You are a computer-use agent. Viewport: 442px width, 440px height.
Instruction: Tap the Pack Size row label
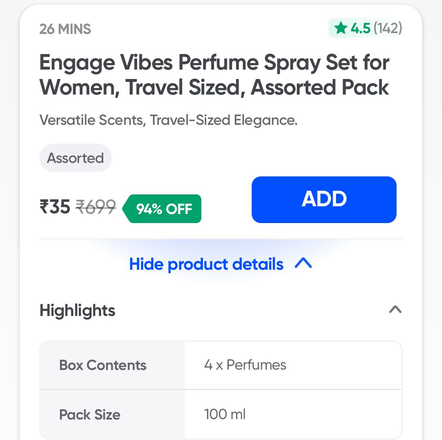click(90, 415)
